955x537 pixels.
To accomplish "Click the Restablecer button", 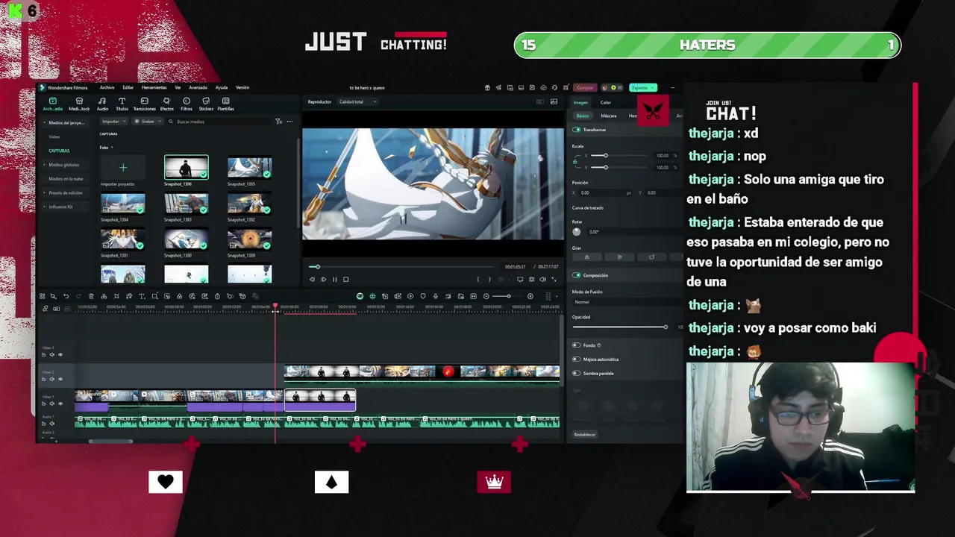I will coord(585,434).
